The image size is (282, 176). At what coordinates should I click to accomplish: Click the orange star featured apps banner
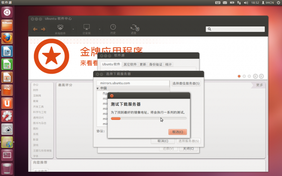click(x=51, y=56)
